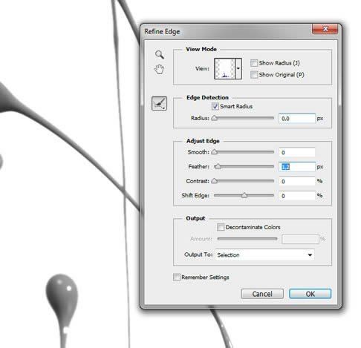Click the Radius value field

297,119
